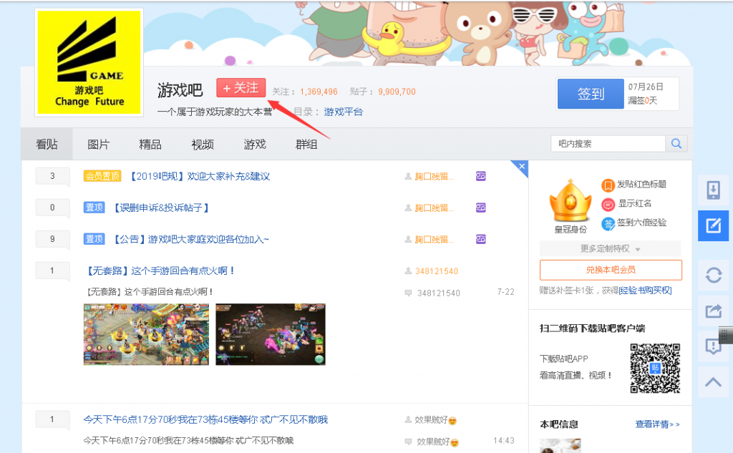
Task: Open the 游戏平台 directory link
Action: click(x=344, y=112)
